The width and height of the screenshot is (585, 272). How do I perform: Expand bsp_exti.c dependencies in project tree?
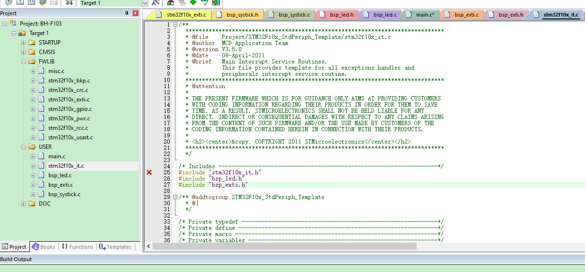pos(33,185)
